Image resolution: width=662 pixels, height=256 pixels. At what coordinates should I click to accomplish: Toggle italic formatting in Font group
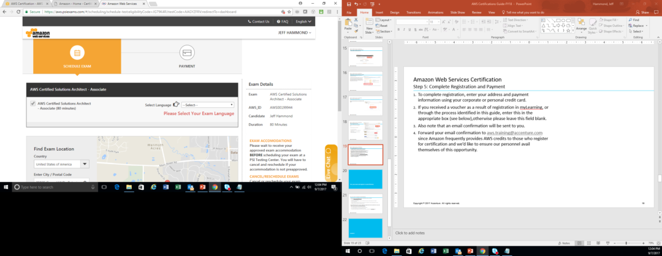coord(405,29)
